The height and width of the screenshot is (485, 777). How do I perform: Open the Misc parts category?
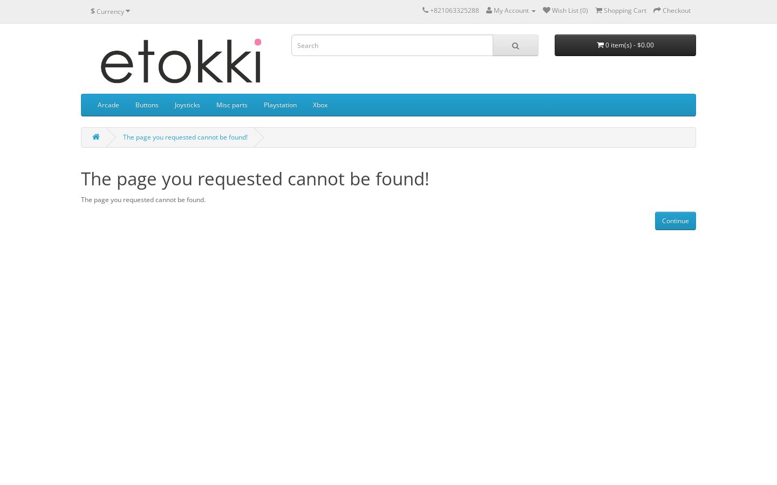click(232, 105)
